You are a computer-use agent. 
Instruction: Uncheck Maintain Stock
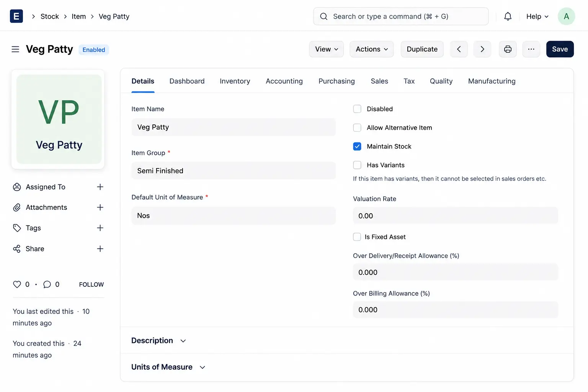coord(357,146)
